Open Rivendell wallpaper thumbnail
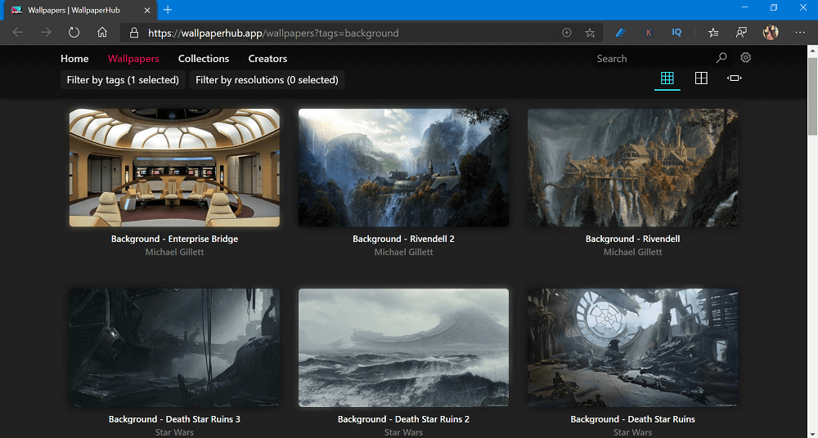Screen dimensions: 818x438 [633, 168]
